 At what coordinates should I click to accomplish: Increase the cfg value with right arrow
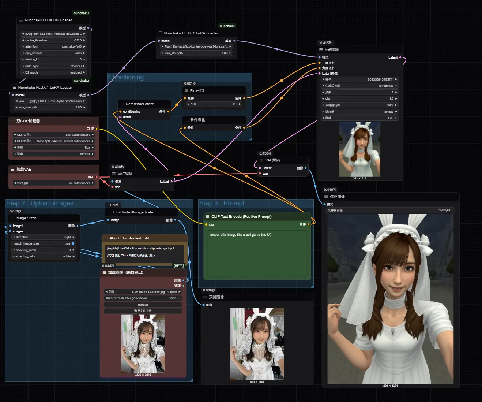coord(396,99)
